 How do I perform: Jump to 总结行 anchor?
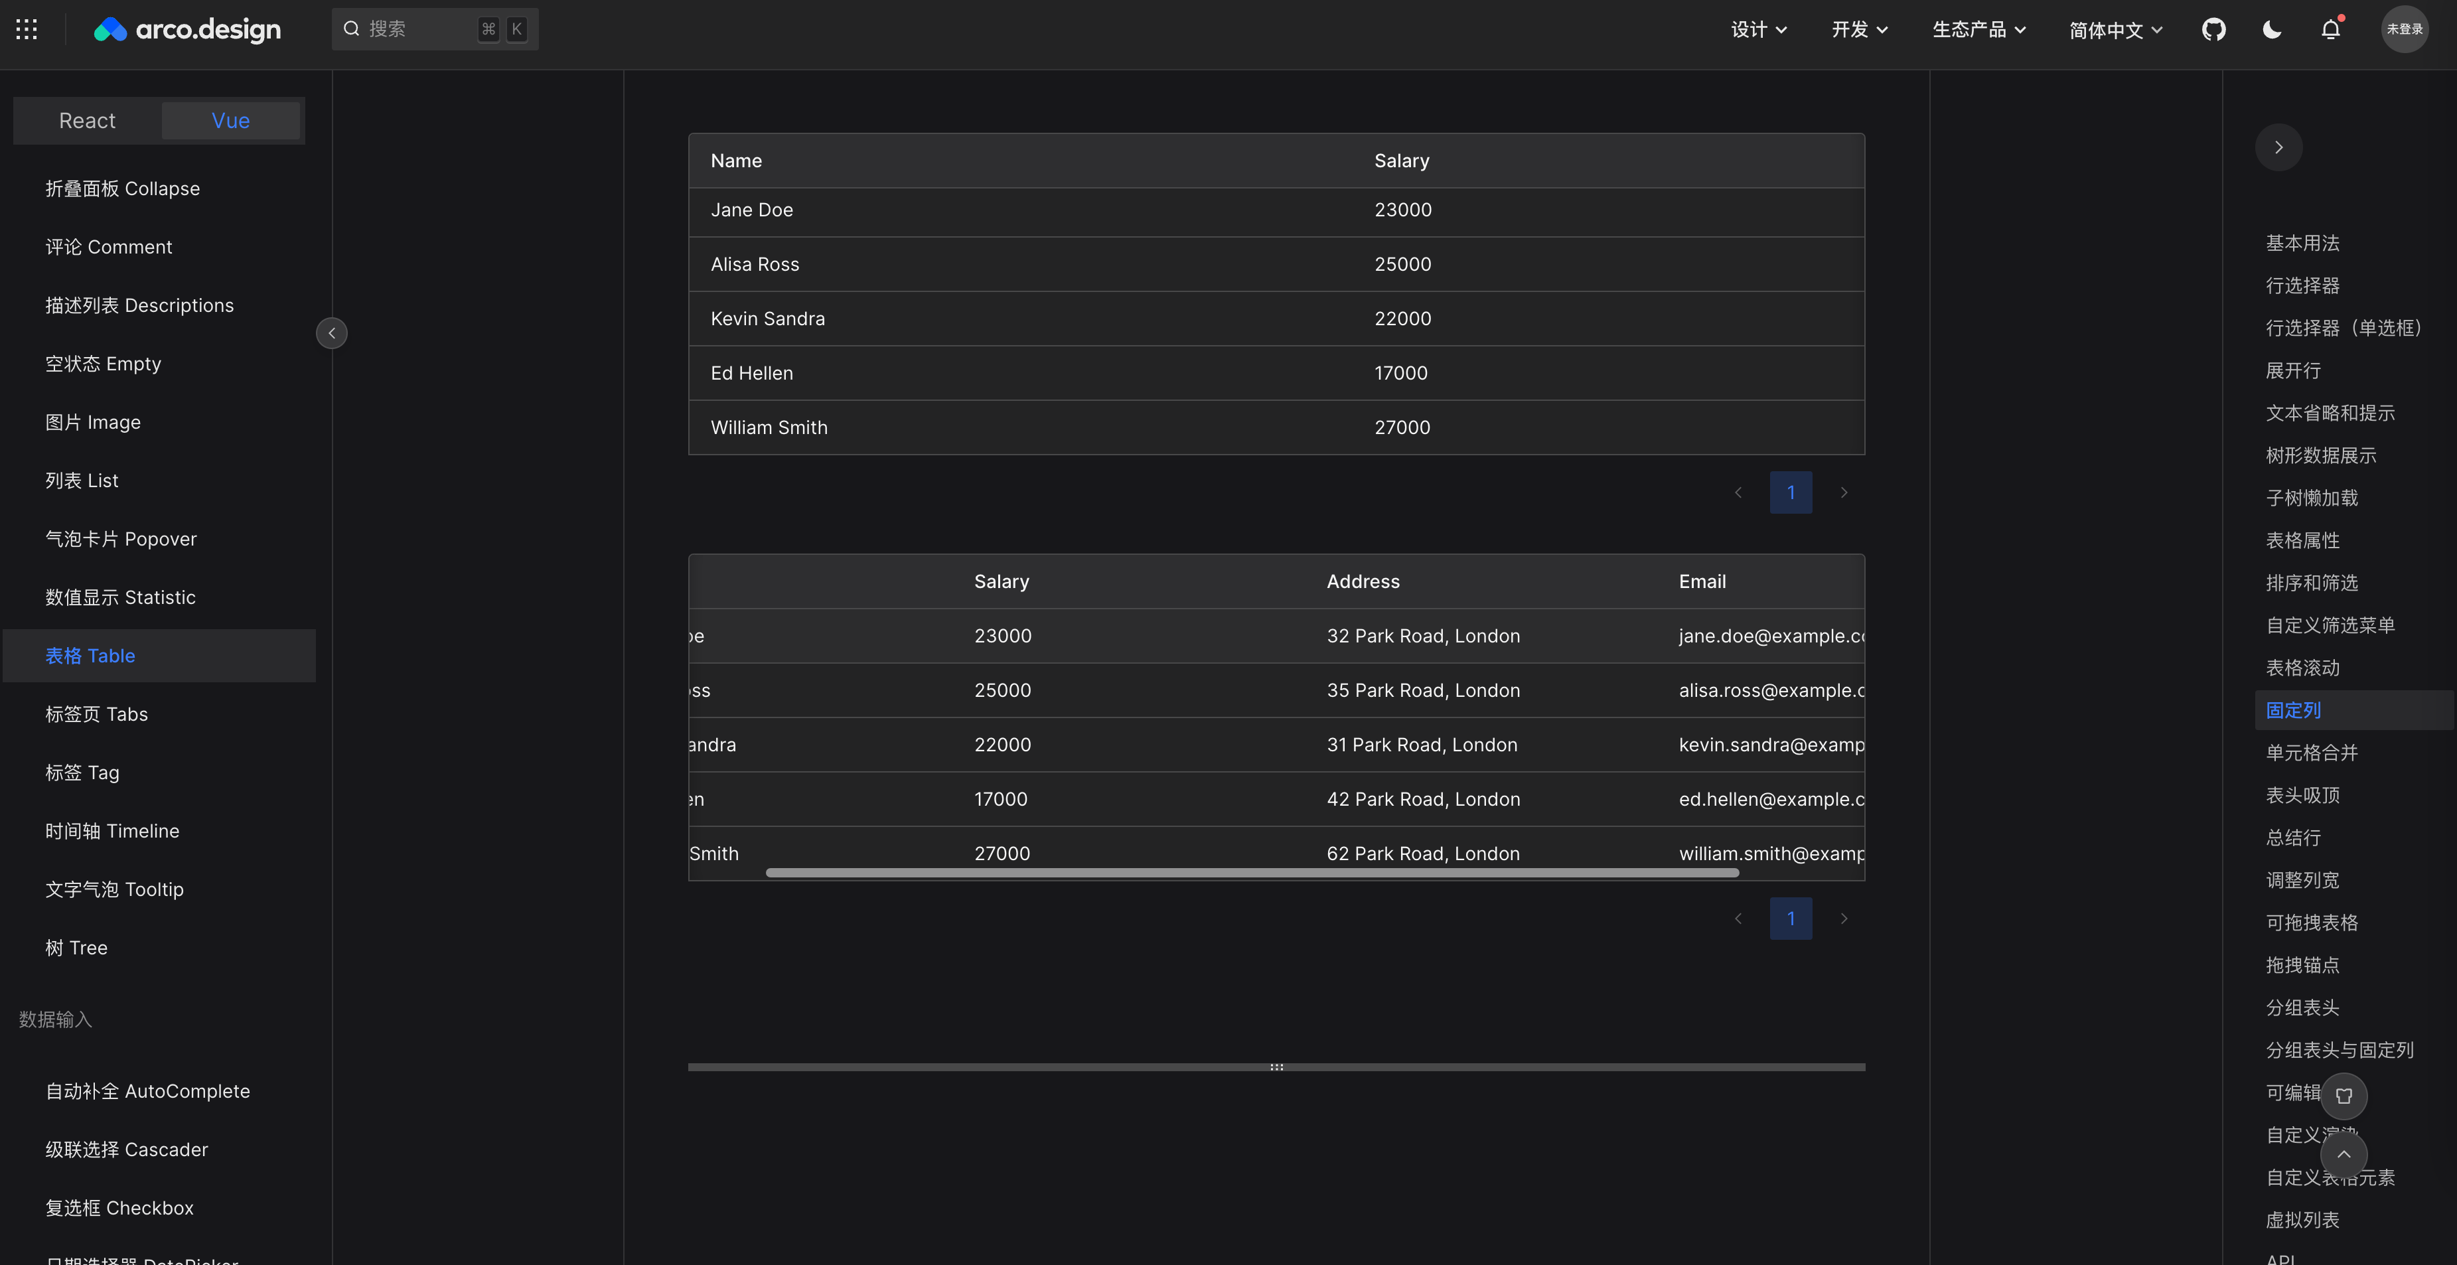pos(2293,837)
